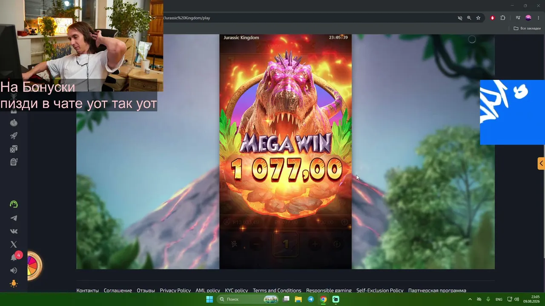Open the red hand ad-blocker extension
This screenshot has height=306, width=545.
493,18
